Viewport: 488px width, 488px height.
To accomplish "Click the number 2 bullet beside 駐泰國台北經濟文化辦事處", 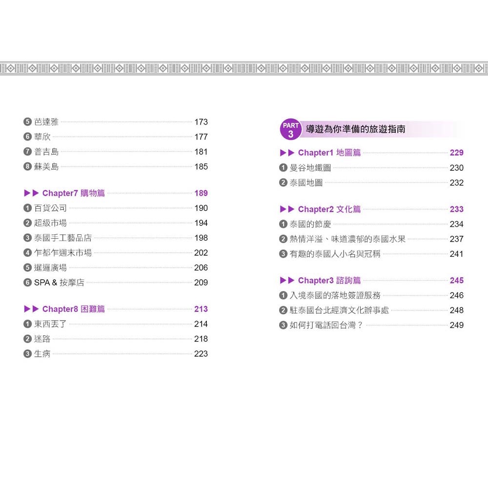I will [x=284, y=310].
